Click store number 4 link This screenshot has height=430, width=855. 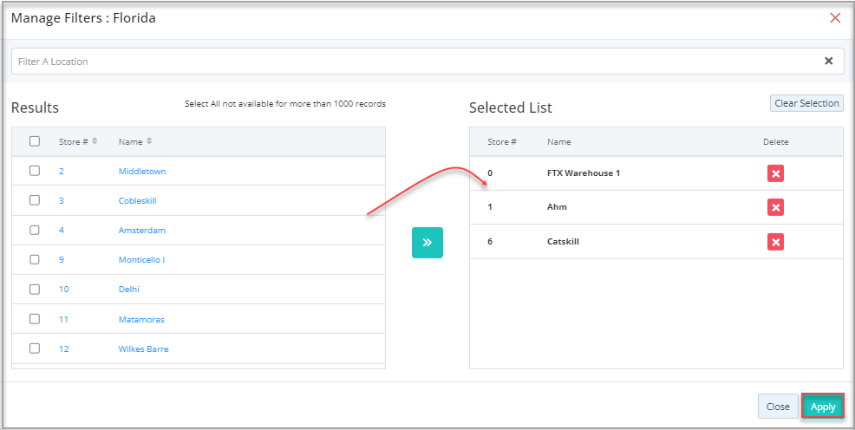62,230
